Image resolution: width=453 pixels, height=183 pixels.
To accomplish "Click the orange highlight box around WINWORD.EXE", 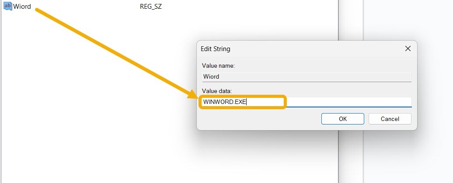I will pos(243,102).
